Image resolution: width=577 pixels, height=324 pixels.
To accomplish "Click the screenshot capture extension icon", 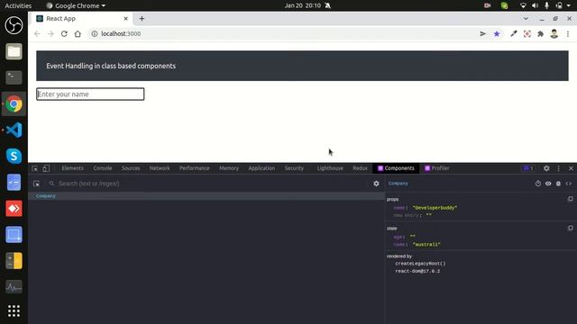I will (x=527, y=34).
